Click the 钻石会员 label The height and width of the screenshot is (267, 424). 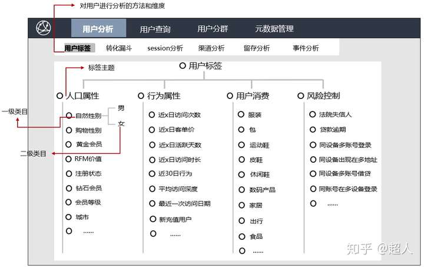(89, 188)
